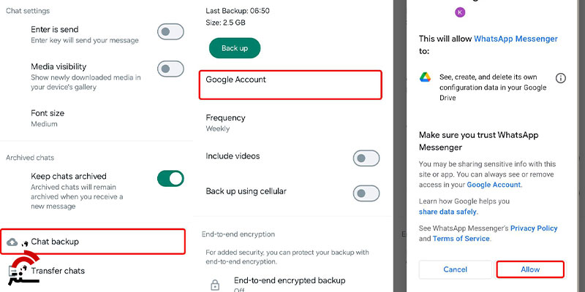Select the Google Account setting
585x292 pixels.
(x=290, y=85)
